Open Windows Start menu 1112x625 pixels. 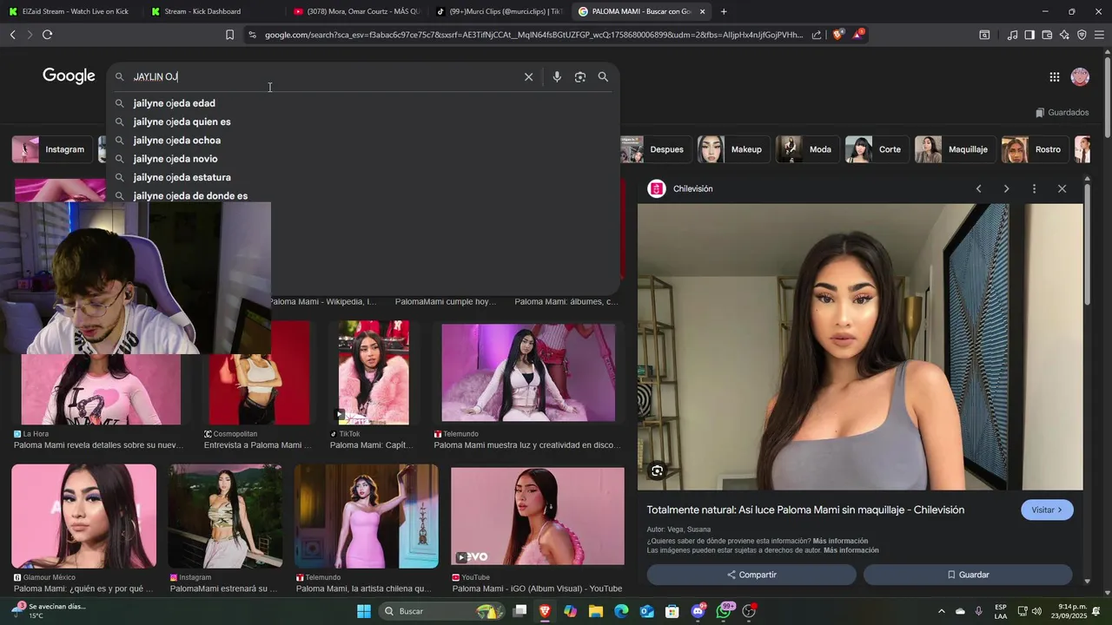pos(363,612)
